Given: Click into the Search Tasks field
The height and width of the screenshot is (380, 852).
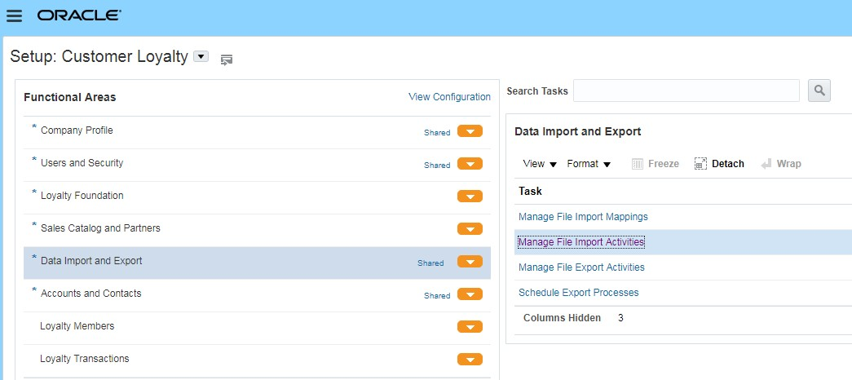Looking at the screenshot, I should tap(686, 91).
